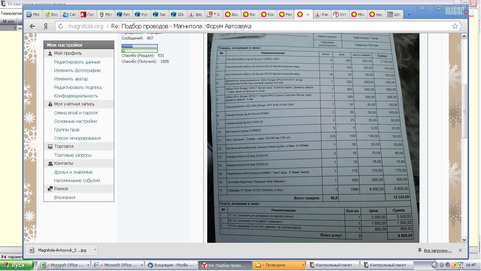Click the blue 'Спасибо (Раздал)' progress bar

(140, 46)
